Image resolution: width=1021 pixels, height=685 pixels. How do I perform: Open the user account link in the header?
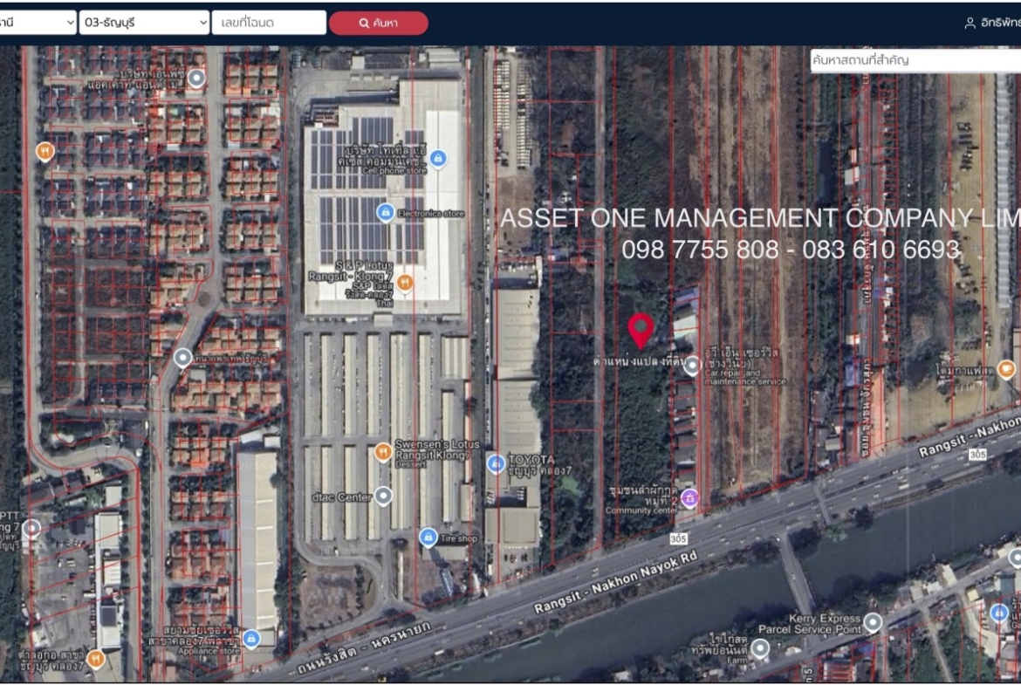click(991, 23)
